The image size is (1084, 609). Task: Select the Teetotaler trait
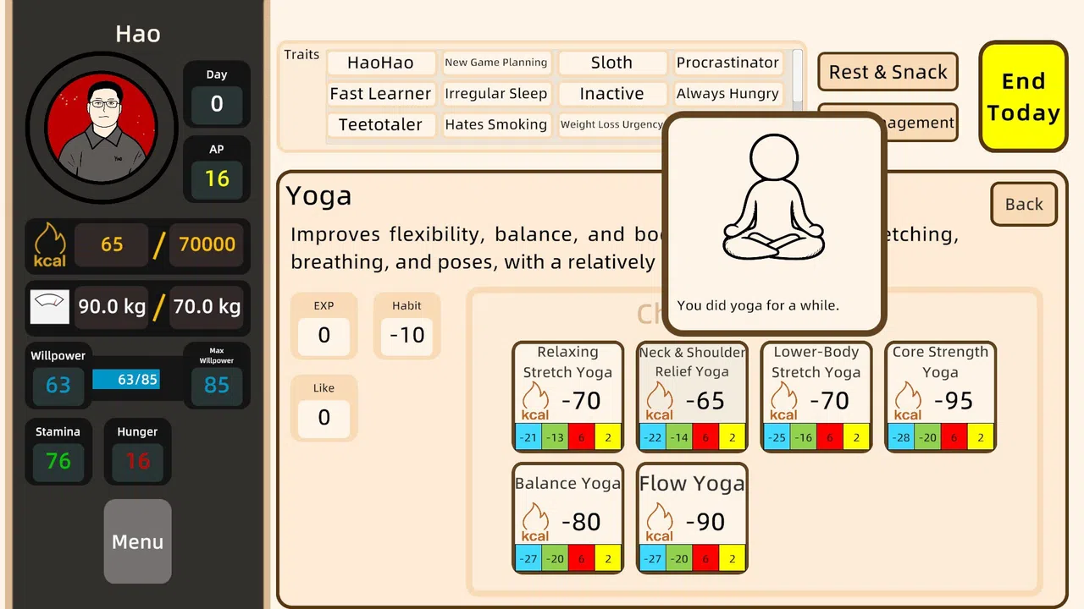[380, 124]
